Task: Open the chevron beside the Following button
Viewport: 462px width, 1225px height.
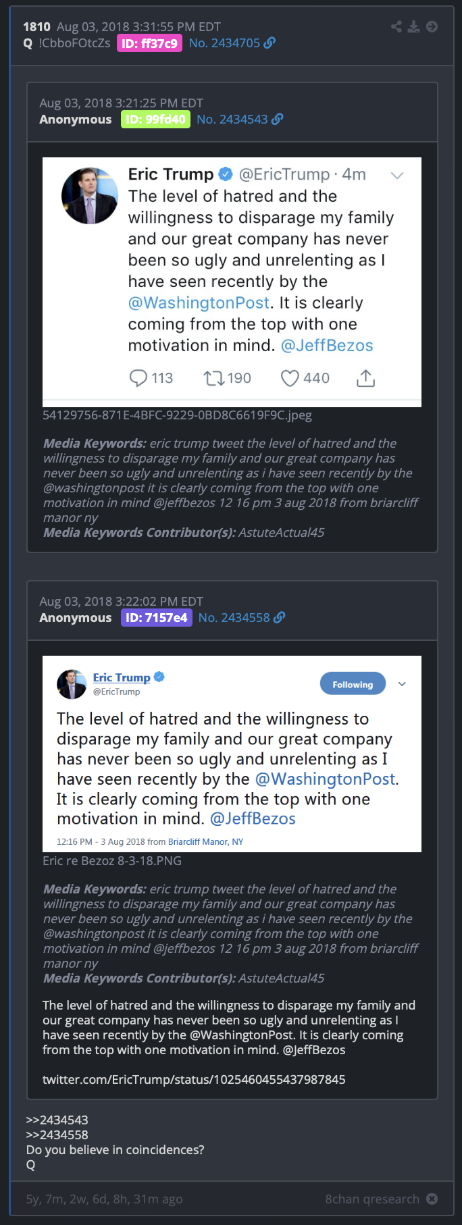Action: (402, 684)
